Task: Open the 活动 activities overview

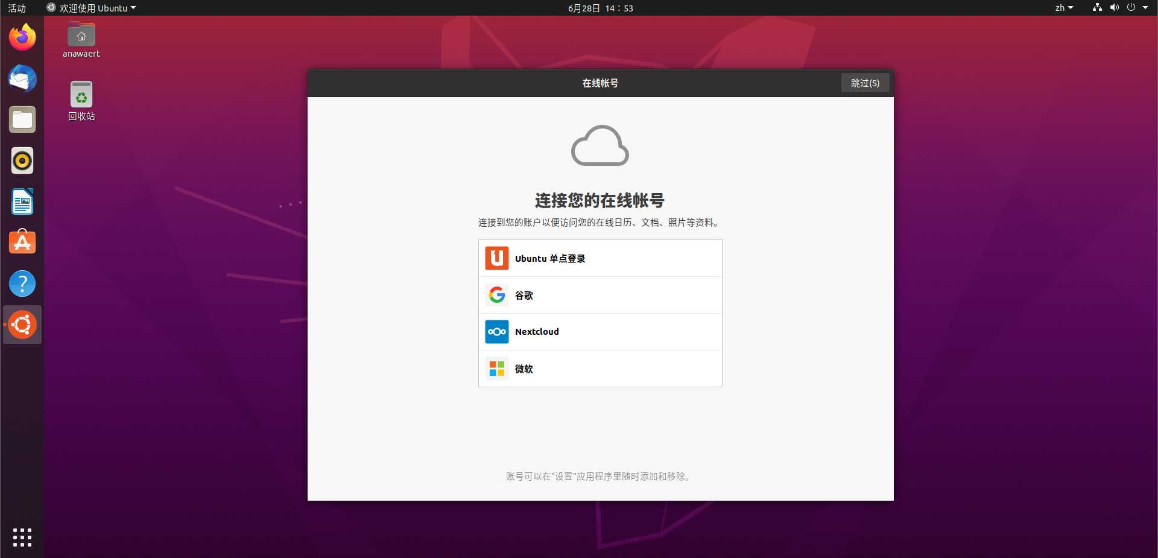Action: coord(17,8)
